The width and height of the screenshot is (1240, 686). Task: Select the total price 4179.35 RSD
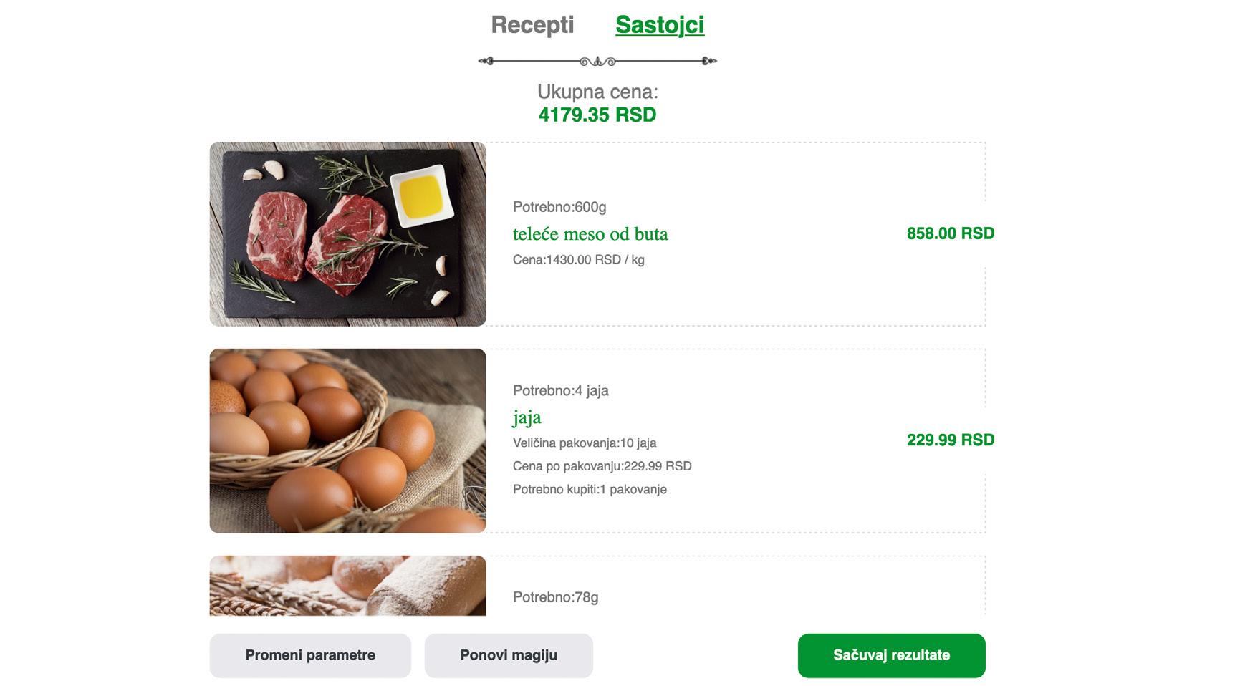597,115
